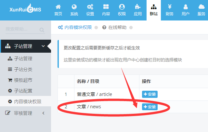Viewport: 208px width, 132px height.
Task: Open 子站管理 submenu item
Action: click(x=25, y=59)
